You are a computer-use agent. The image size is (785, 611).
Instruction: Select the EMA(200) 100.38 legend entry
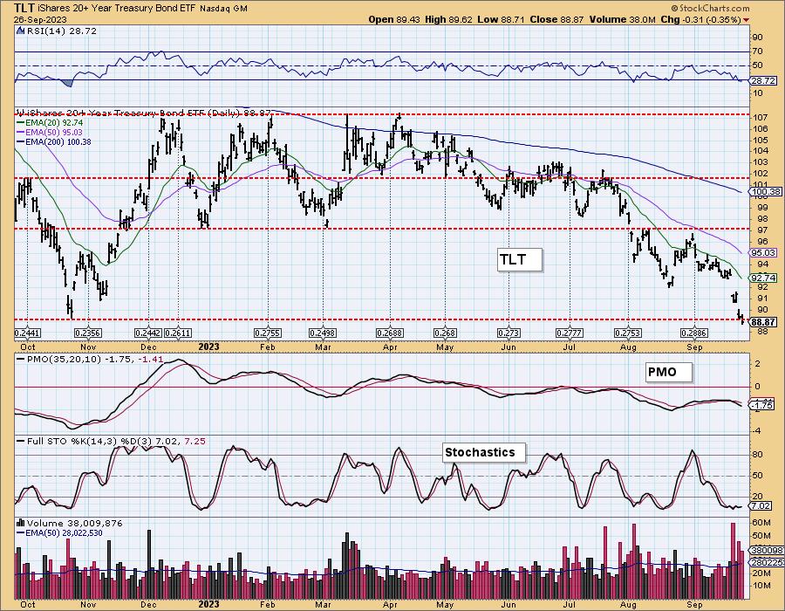click(x=54, y=141)
